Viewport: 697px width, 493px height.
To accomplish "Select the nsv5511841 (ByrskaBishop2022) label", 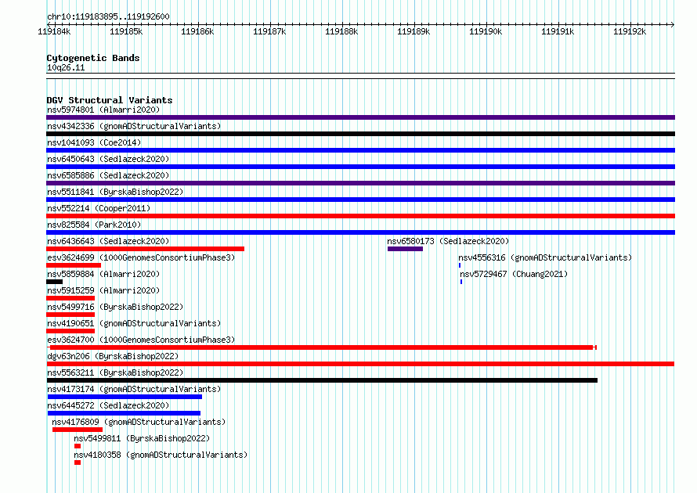I will pyautogui.click(x=115, y=192).
